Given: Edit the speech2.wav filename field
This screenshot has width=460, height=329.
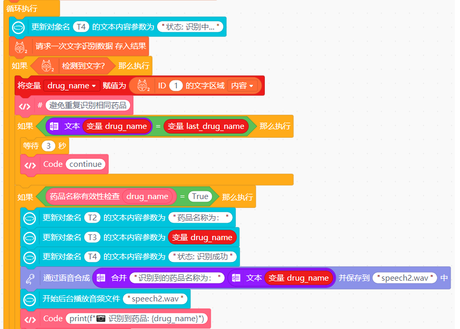Looking at the screenshot, I should click(405, 278).
